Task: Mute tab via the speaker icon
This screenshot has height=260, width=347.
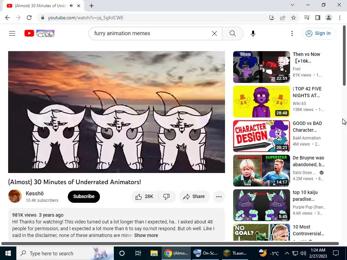Action: point(71,6)
